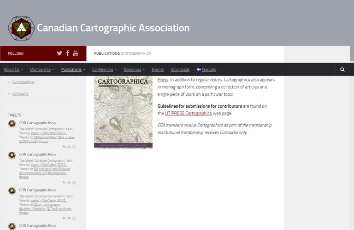
Task: Click the Cartographica journal cover image
Action: pos(123,112)
